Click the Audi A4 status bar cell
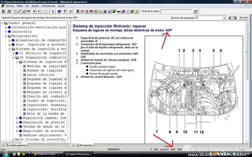 pos(164,149)
